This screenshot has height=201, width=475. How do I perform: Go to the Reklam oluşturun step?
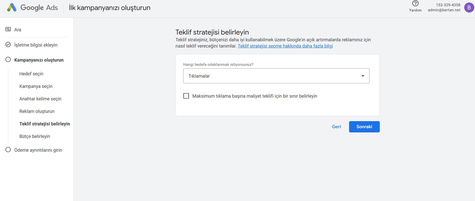point(37,111)
